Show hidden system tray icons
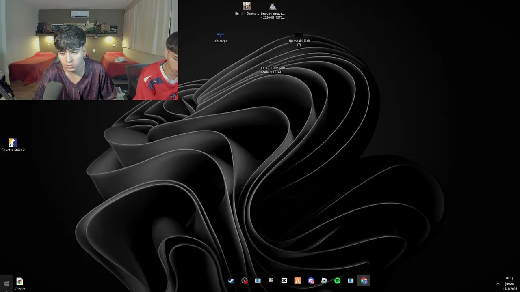The width and height of the screenshot is (520, 292). click(498, 283)
